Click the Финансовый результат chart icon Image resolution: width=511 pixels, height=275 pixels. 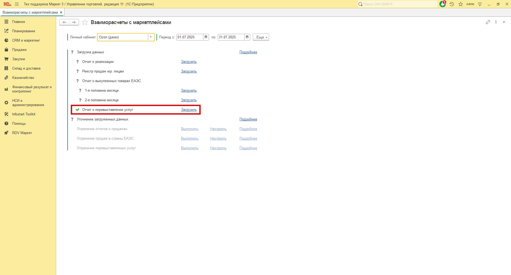pyautogui.click(x=6, y=89)
